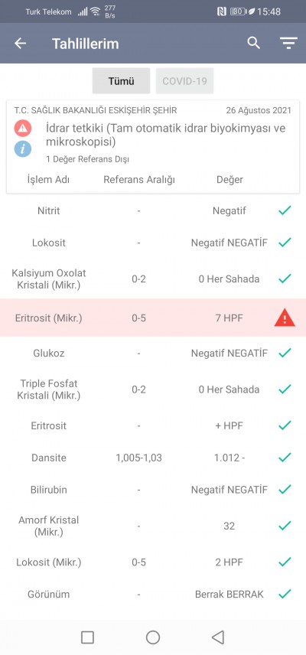This screenshot has width=306, height=655.
Task: Tap the green checkmark beside Dansite
Action: [x=285, y=458]
